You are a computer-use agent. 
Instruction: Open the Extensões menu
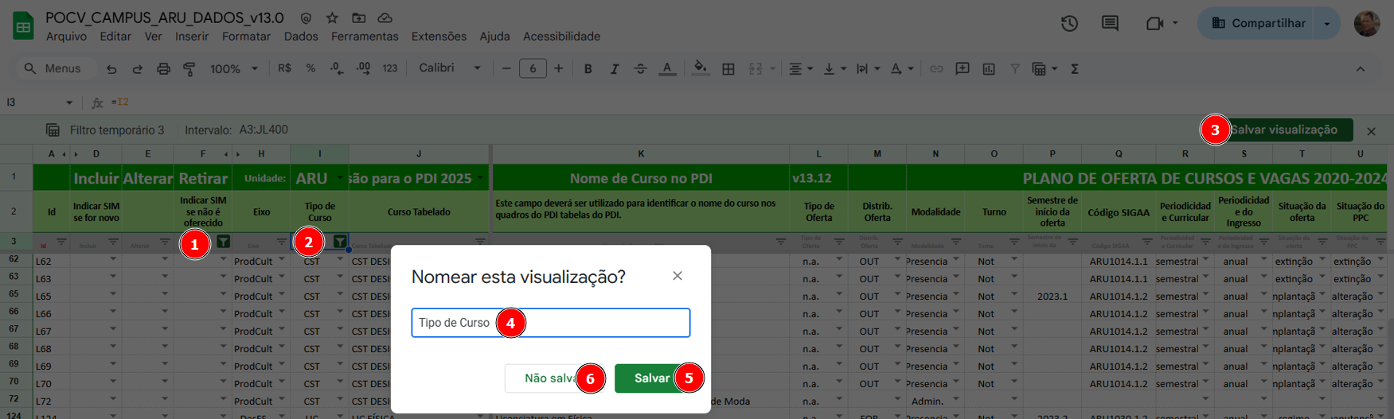439,37
